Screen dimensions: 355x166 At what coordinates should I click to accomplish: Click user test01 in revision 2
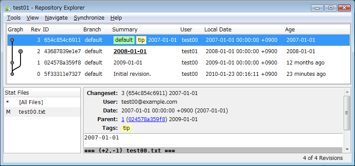[190, 51]
